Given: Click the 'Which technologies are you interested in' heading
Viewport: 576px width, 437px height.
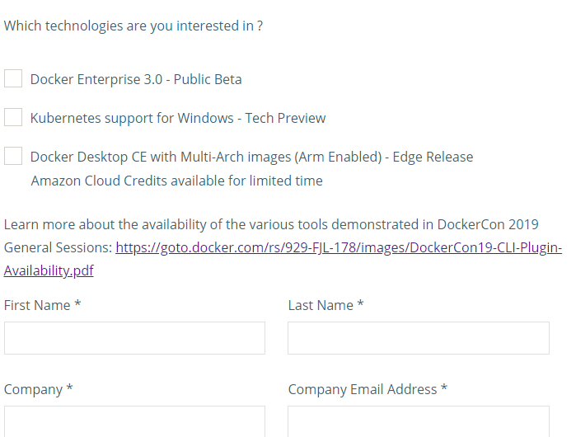Looking at the screenshot, I should tap(133, 26).
